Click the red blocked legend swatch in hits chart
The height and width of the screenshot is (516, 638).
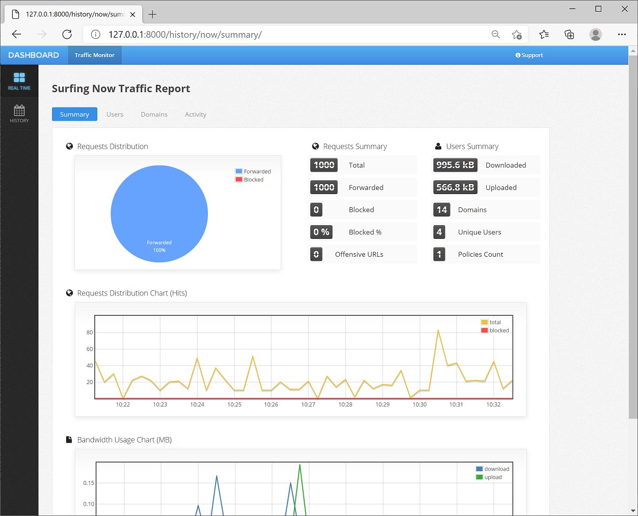(485, 330)
